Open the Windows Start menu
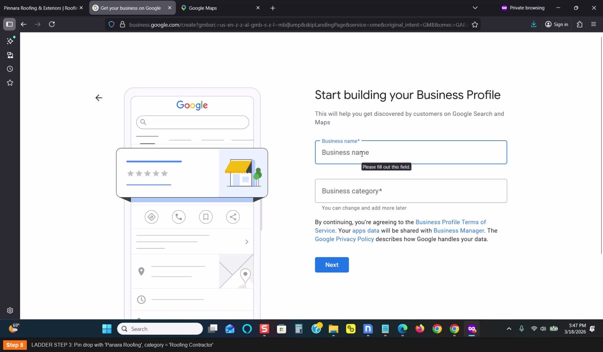 click(x=107, y=329)
